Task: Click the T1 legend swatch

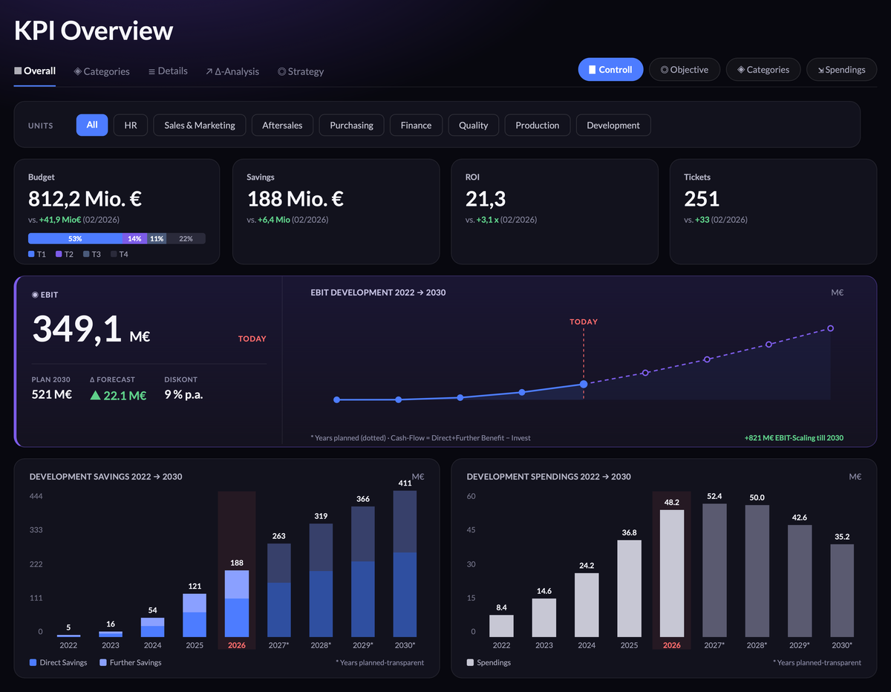Action: (x=31, y=254)
